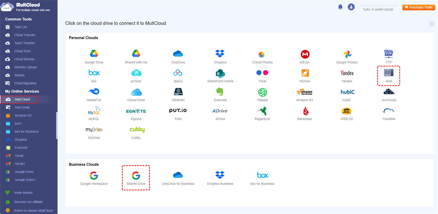438x214 pixels.
Task: Add the OneDrive personal cloud
Action: [178, 54]
